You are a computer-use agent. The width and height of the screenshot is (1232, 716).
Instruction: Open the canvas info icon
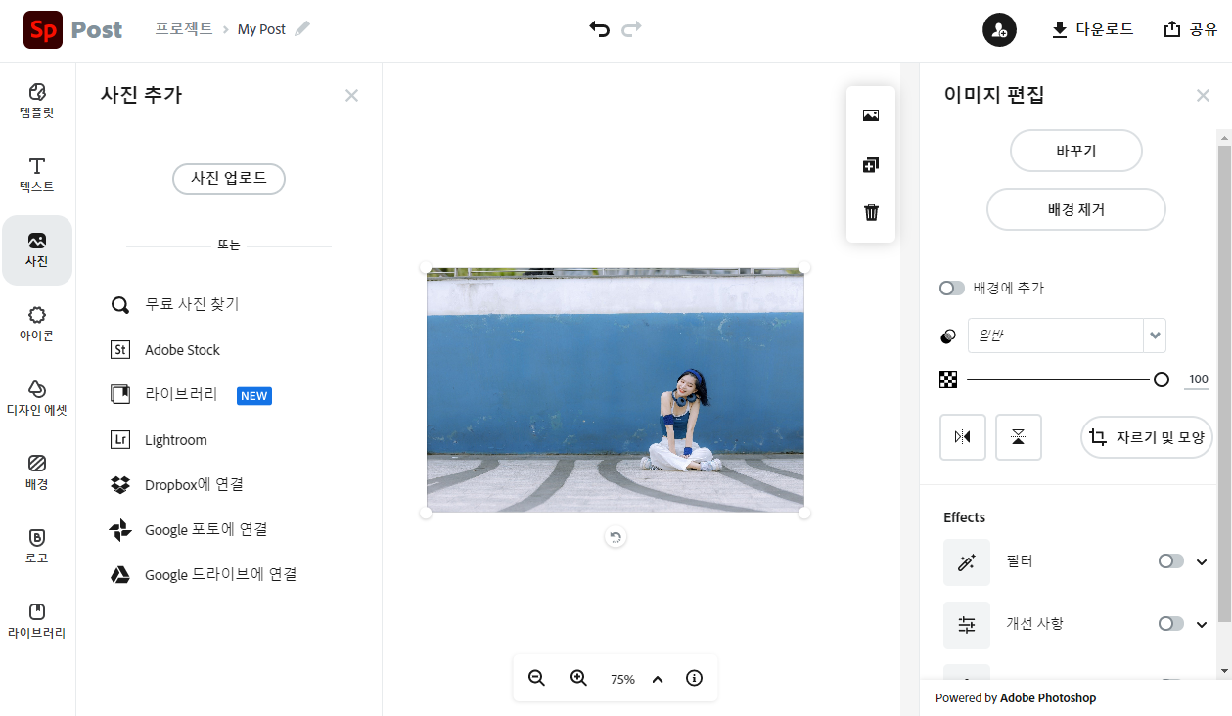click(695, 678)
